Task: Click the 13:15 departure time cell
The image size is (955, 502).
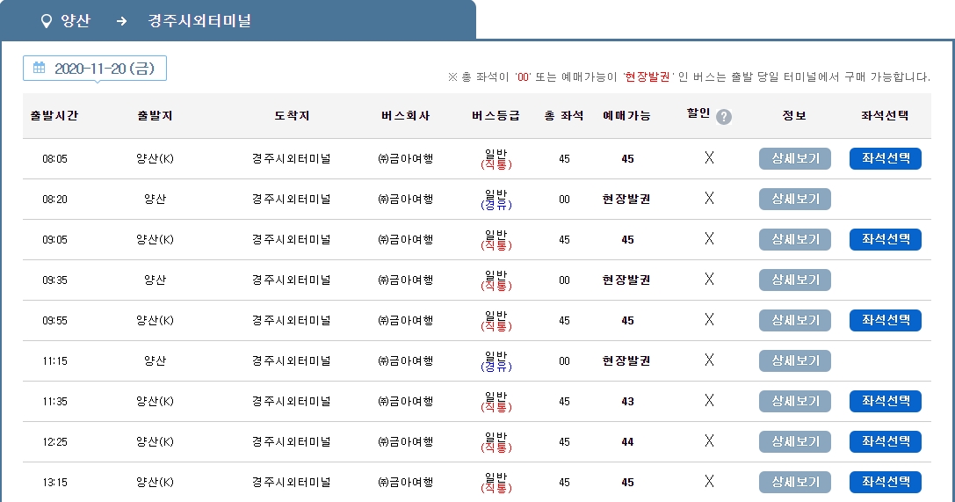Action: (x=54, y=483)
